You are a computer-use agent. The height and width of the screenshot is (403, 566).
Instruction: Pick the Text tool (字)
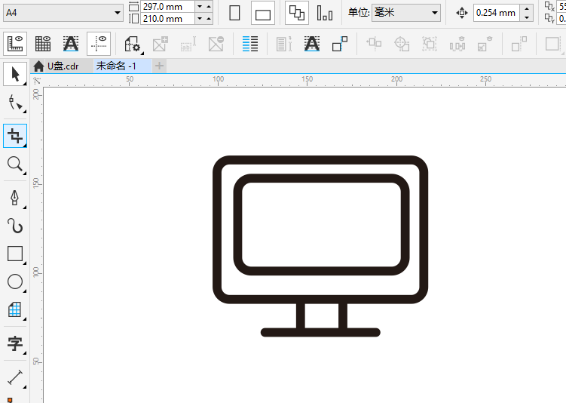tap(14, 344)
